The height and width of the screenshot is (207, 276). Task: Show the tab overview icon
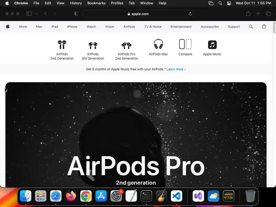(x=268, y=14)
